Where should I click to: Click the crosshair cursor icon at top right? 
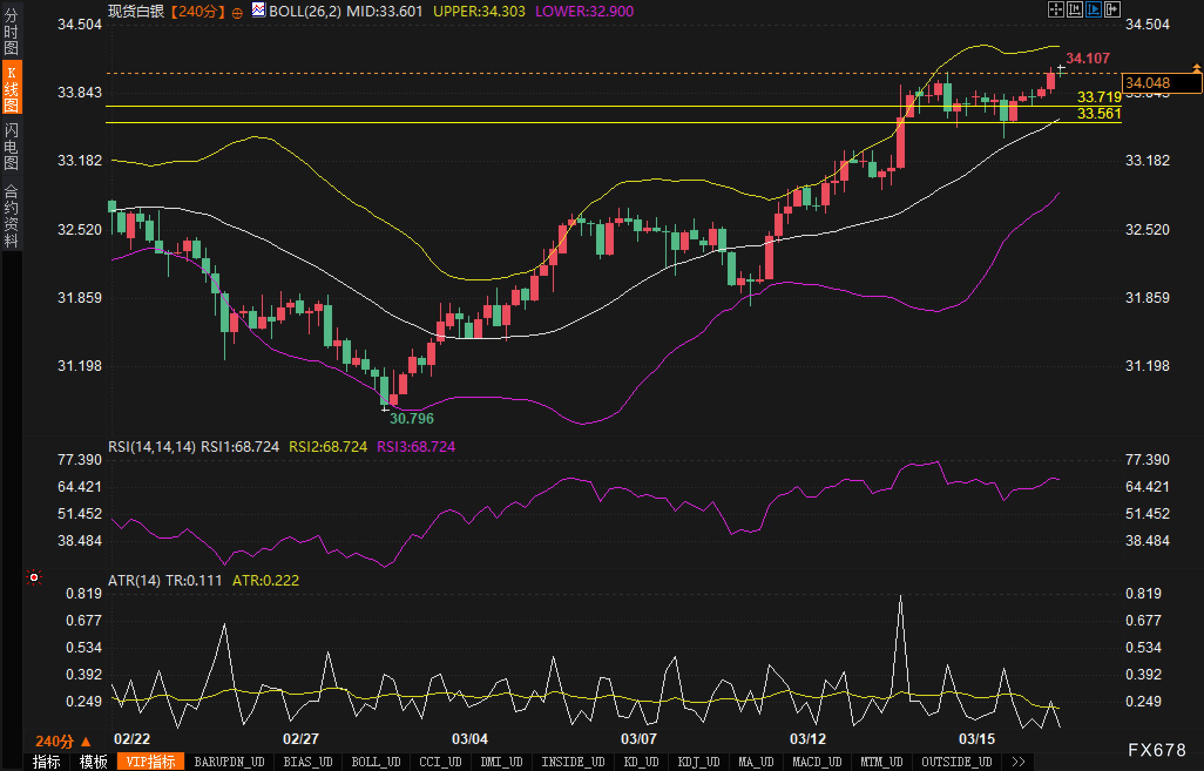click(1056, 9)
